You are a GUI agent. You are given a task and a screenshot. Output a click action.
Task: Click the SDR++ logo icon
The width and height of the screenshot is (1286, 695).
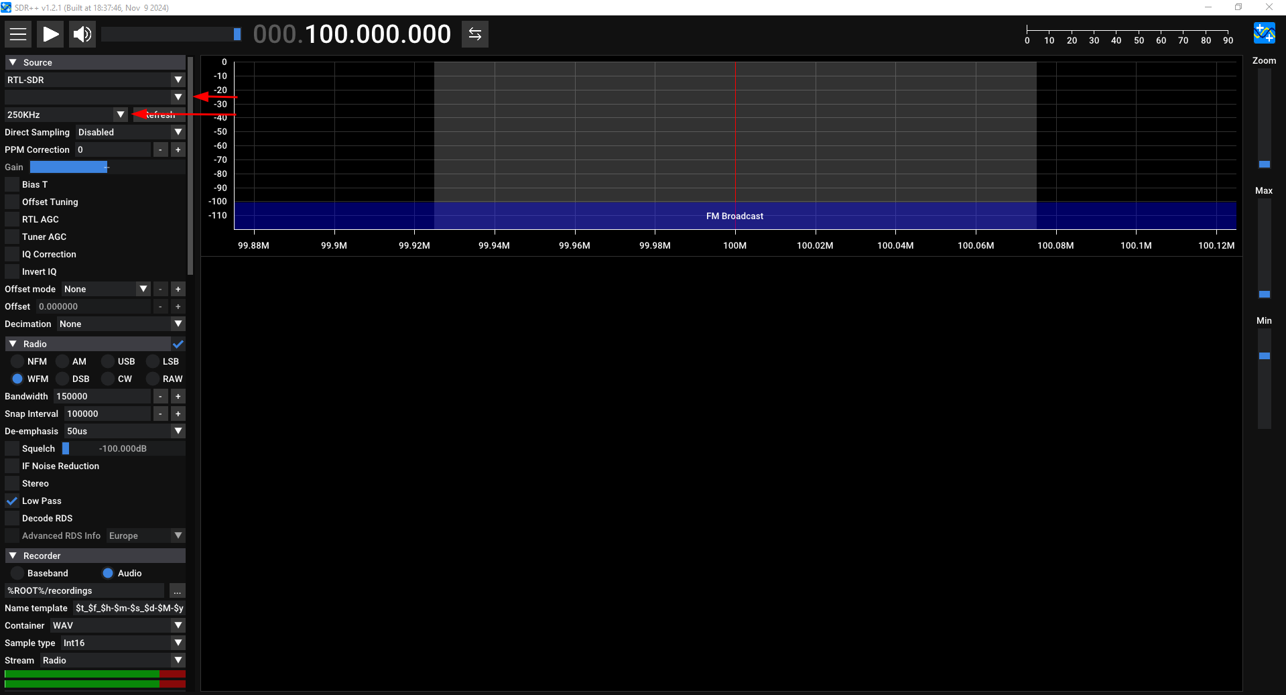1265,33
